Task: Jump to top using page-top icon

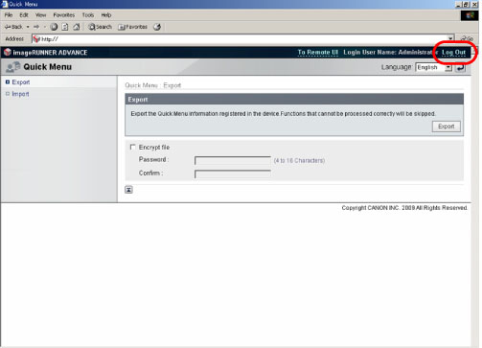Action: click(128, 190)
